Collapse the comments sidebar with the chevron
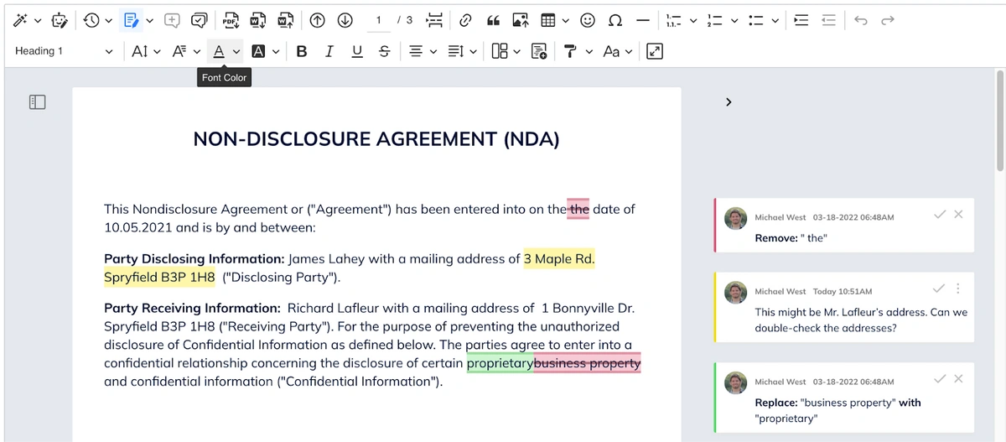This screenshot has width=1006, height=442. pyautogui.click(x=729, y=101)
